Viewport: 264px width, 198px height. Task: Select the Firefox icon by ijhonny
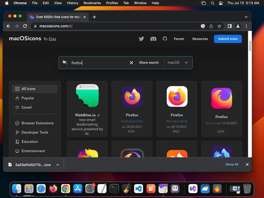tap(221, 98)
